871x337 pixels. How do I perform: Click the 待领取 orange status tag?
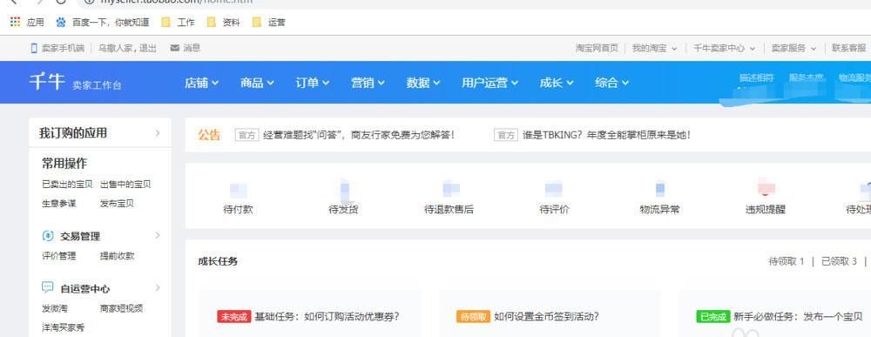click(473, 317)
